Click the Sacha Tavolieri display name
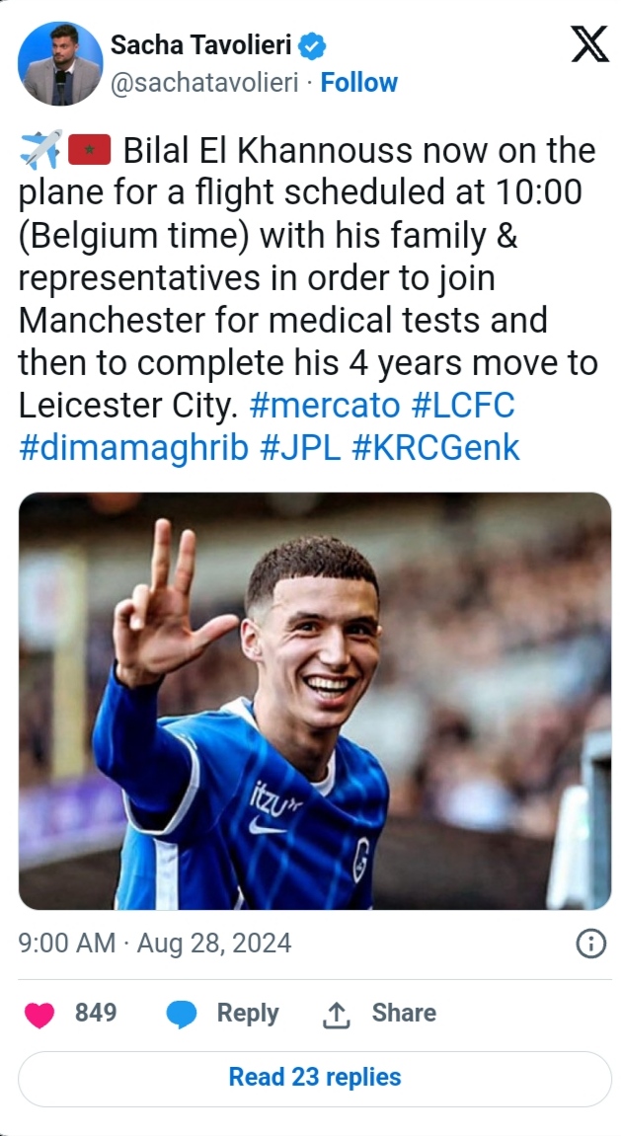Viewport: 621px width, 1136px height. pyautogui.click(x=202, y=44)
